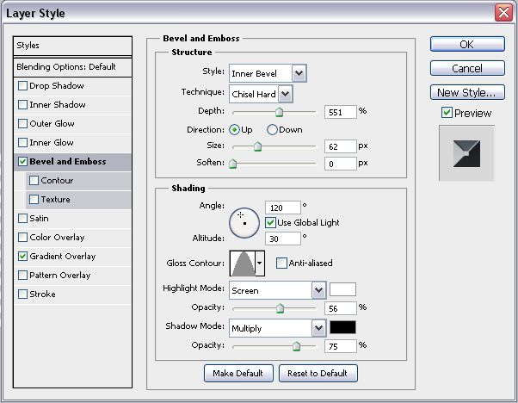Click the Make Default button
This screenshot has height=403, width=518.
point(238,374)
